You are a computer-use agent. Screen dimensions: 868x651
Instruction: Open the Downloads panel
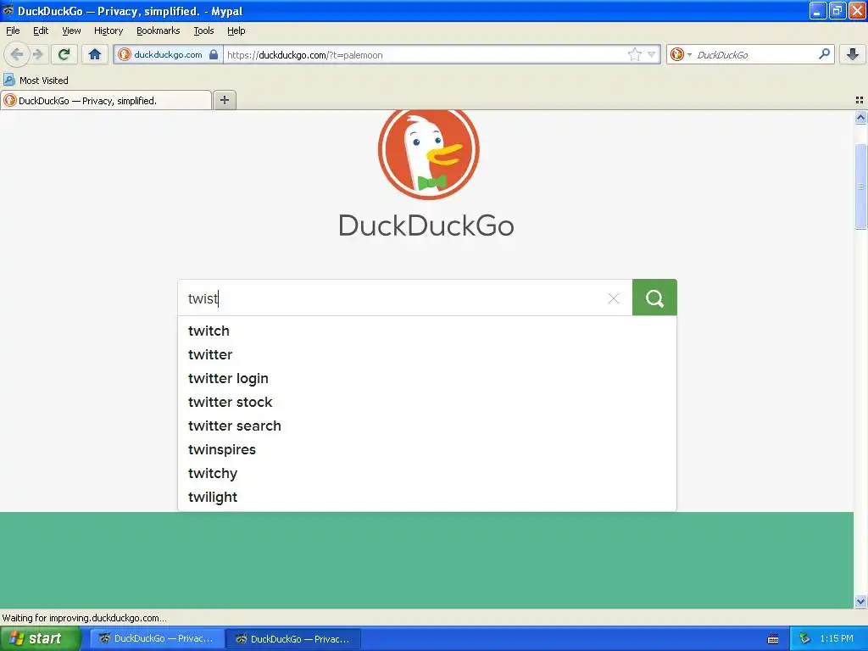tap(853, 54)
